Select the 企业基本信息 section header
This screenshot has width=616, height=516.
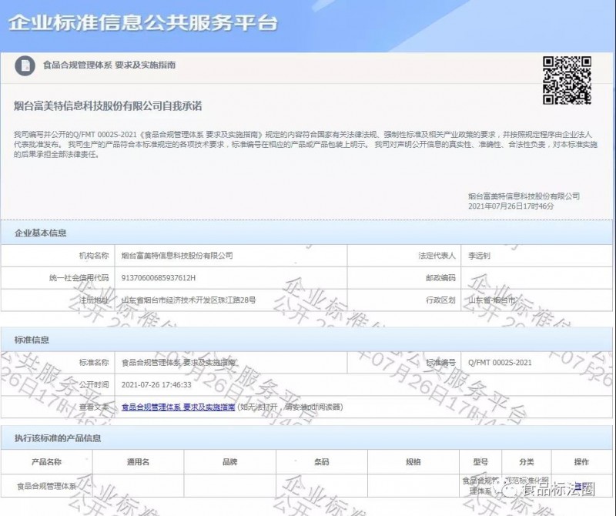[x=41, y=233]
